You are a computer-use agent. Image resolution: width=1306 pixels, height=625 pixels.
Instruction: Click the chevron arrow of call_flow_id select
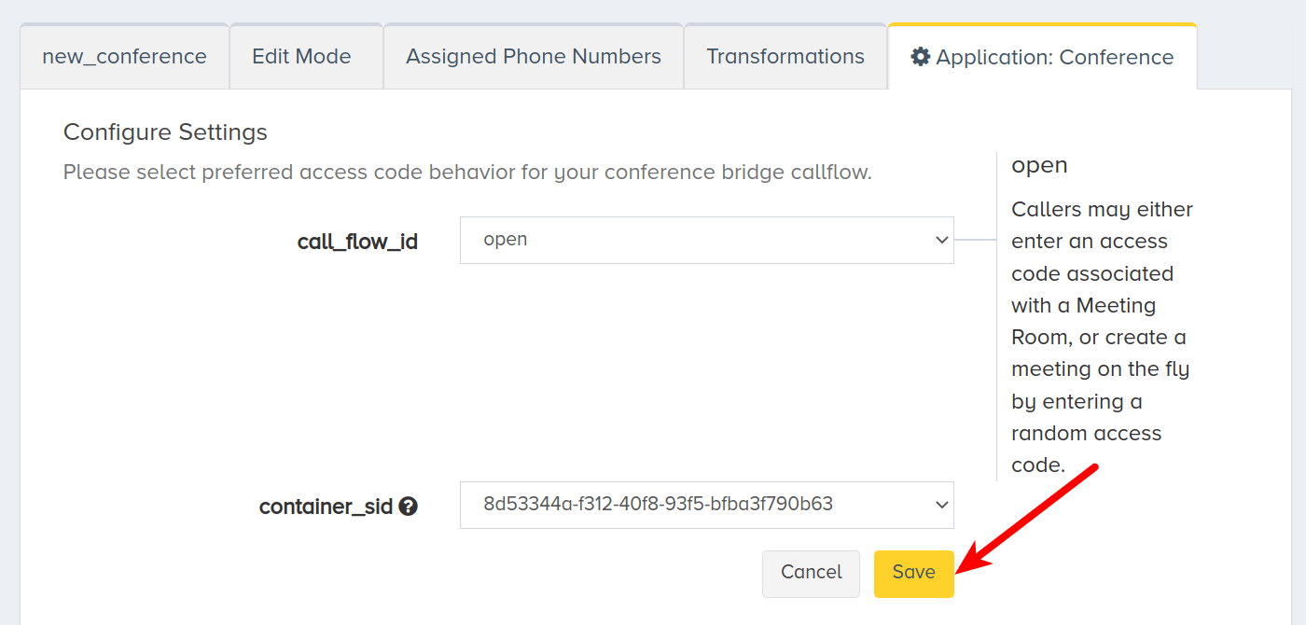point(940,240)
